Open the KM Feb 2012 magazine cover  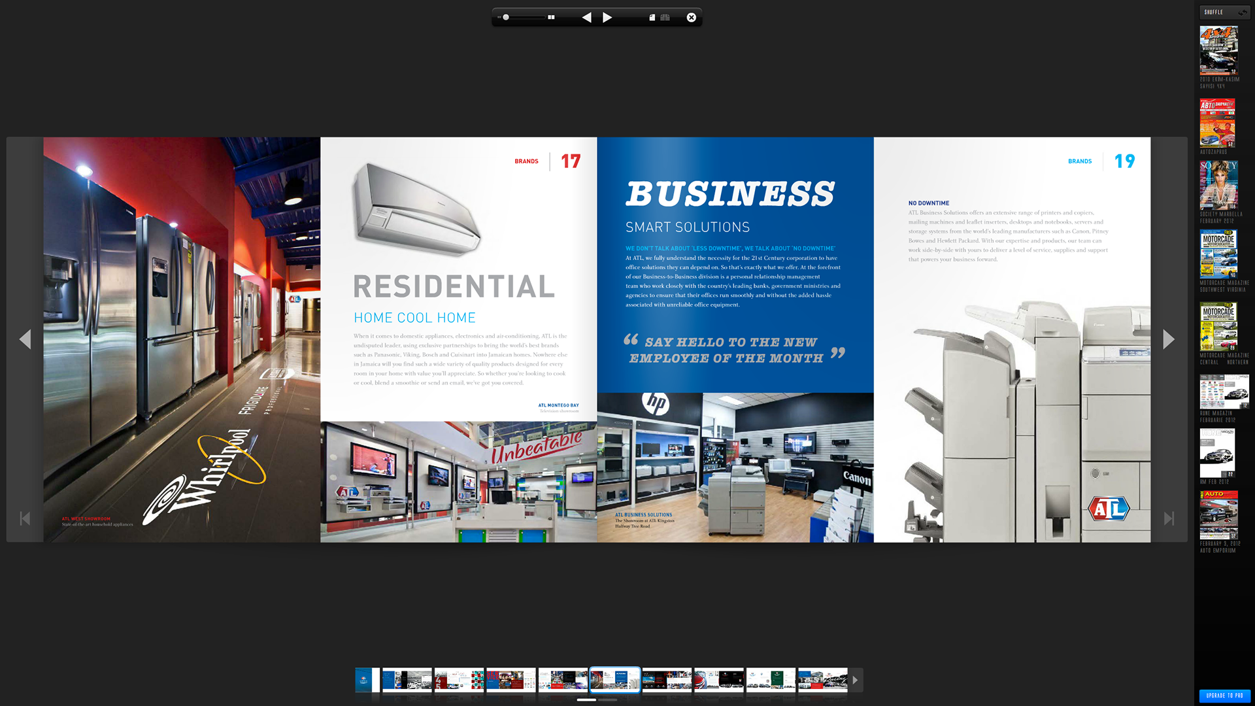point(1217,453)
